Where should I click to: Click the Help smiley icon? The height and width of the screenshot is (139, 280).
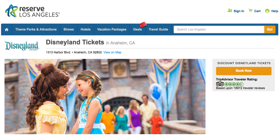pos(267,11)
